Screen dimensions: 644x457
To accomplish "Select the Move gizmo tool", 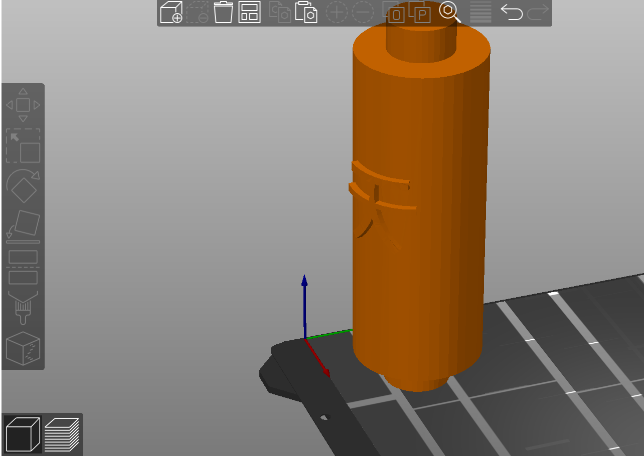I will click(23, 105).
